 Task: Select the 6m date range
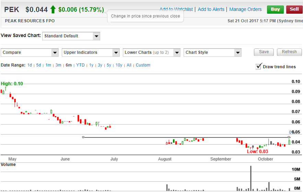(x=69, y=65)
